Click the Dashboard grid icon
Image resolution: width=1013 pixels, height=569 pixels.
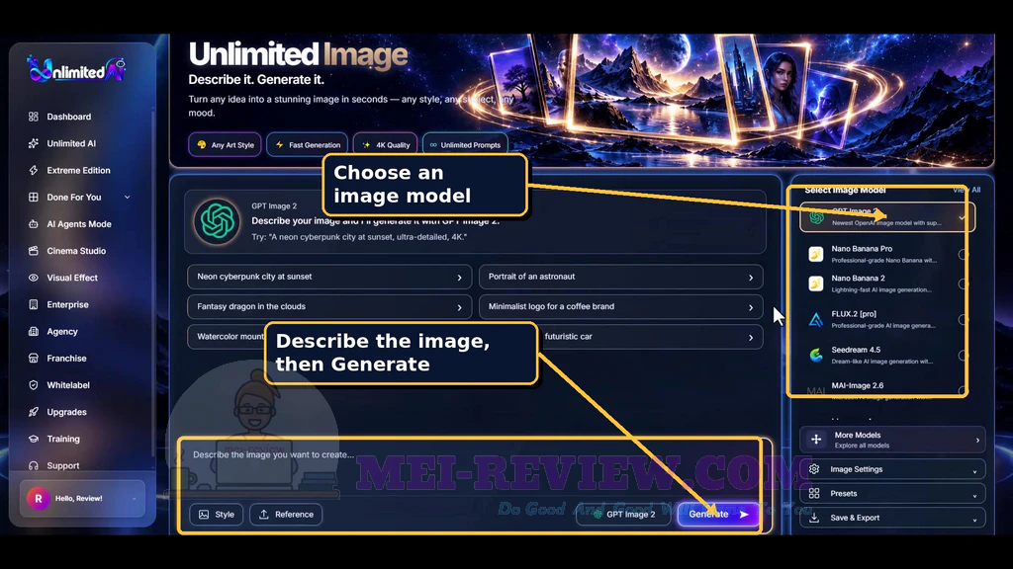pyautogui.click(x=34, y=117)
